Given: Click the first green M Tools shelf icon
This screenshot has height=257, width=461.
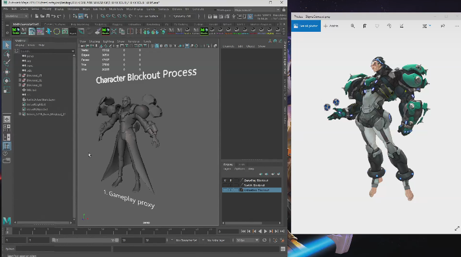Looking at the screenshot, I should [x=16, y=31].
